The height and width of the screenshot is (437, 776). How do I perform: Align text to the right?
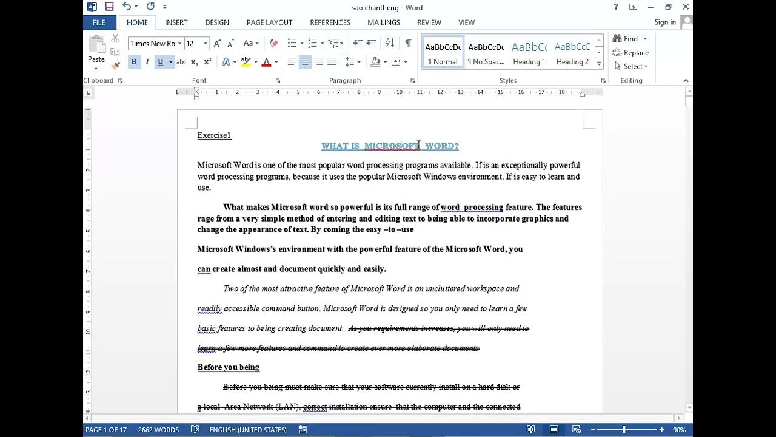click(318, 62)
